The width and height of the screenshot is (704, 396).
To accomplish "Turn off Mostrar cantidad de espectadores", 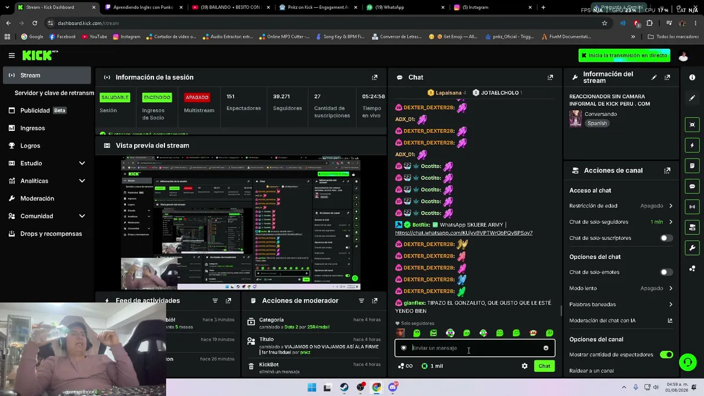I will tap(666, 355).
